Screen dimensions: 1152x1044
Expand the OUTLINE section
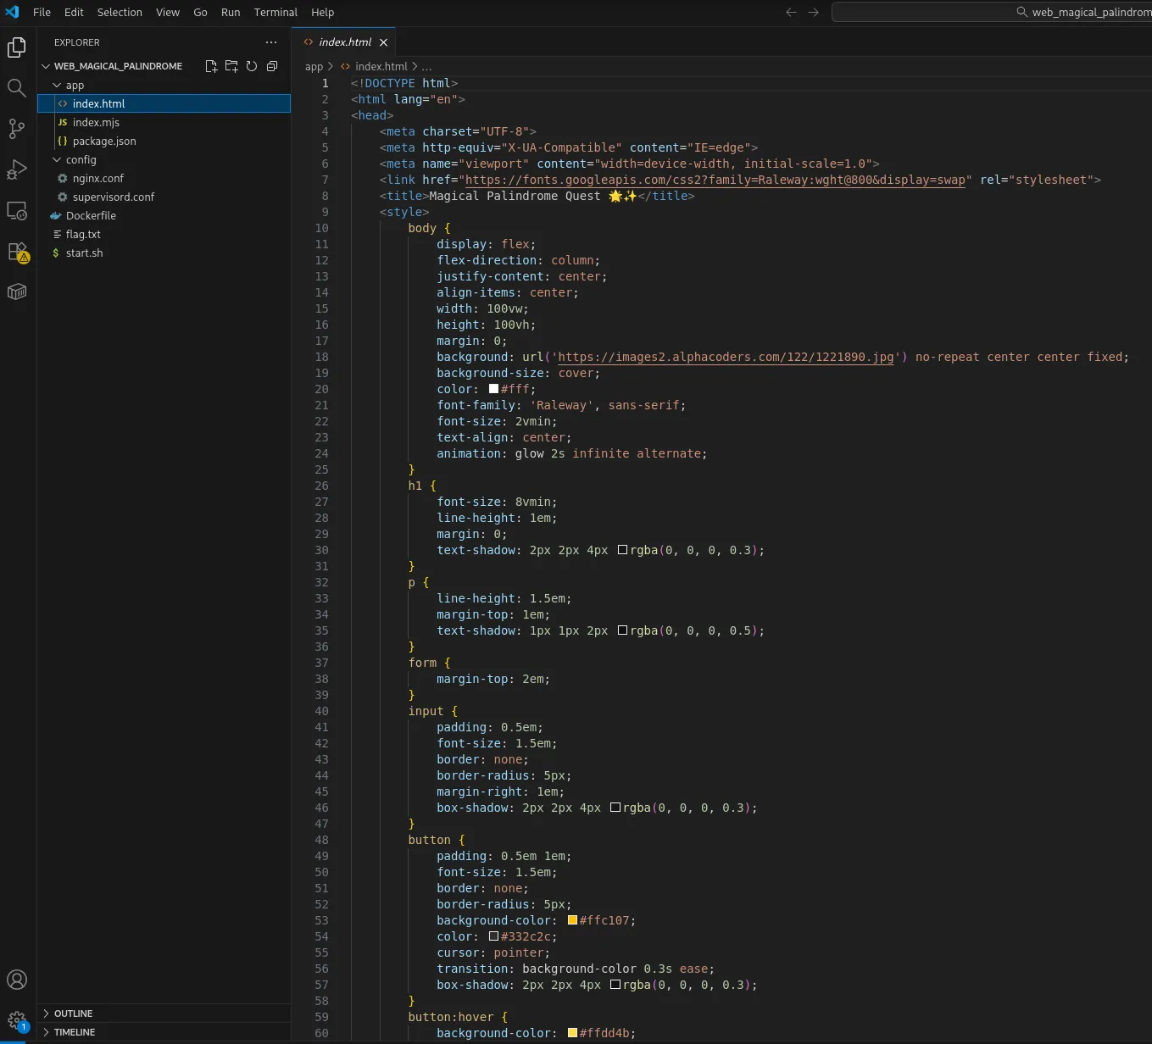click(73, 1013)
